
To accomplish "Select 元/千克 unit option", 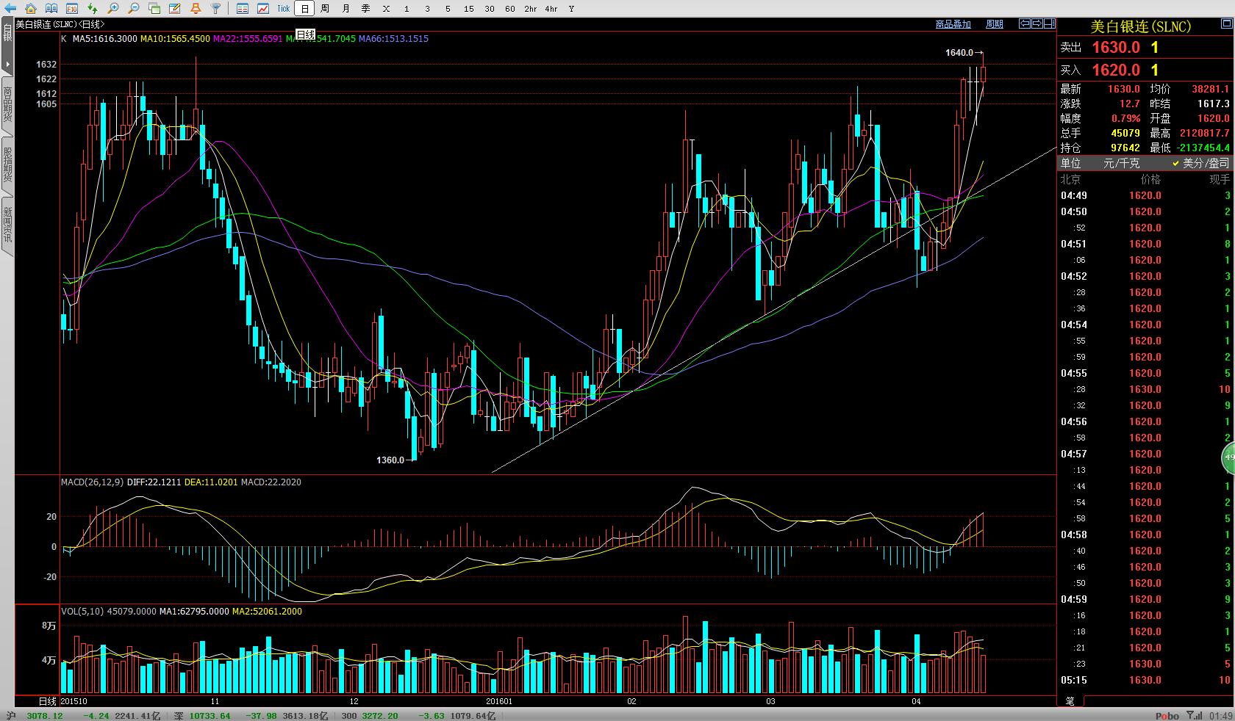I will [1121, 163].
